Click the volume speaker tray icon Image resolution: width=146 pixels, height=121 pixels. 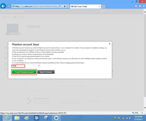pyautogui.click(x=131, y=118)
